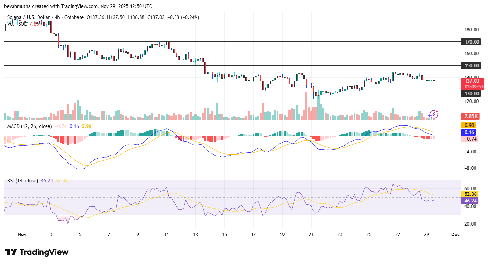This screenshot has width=488, height=264.
Task: Open the Dec label on the time axis
Action: click(455, 234)
